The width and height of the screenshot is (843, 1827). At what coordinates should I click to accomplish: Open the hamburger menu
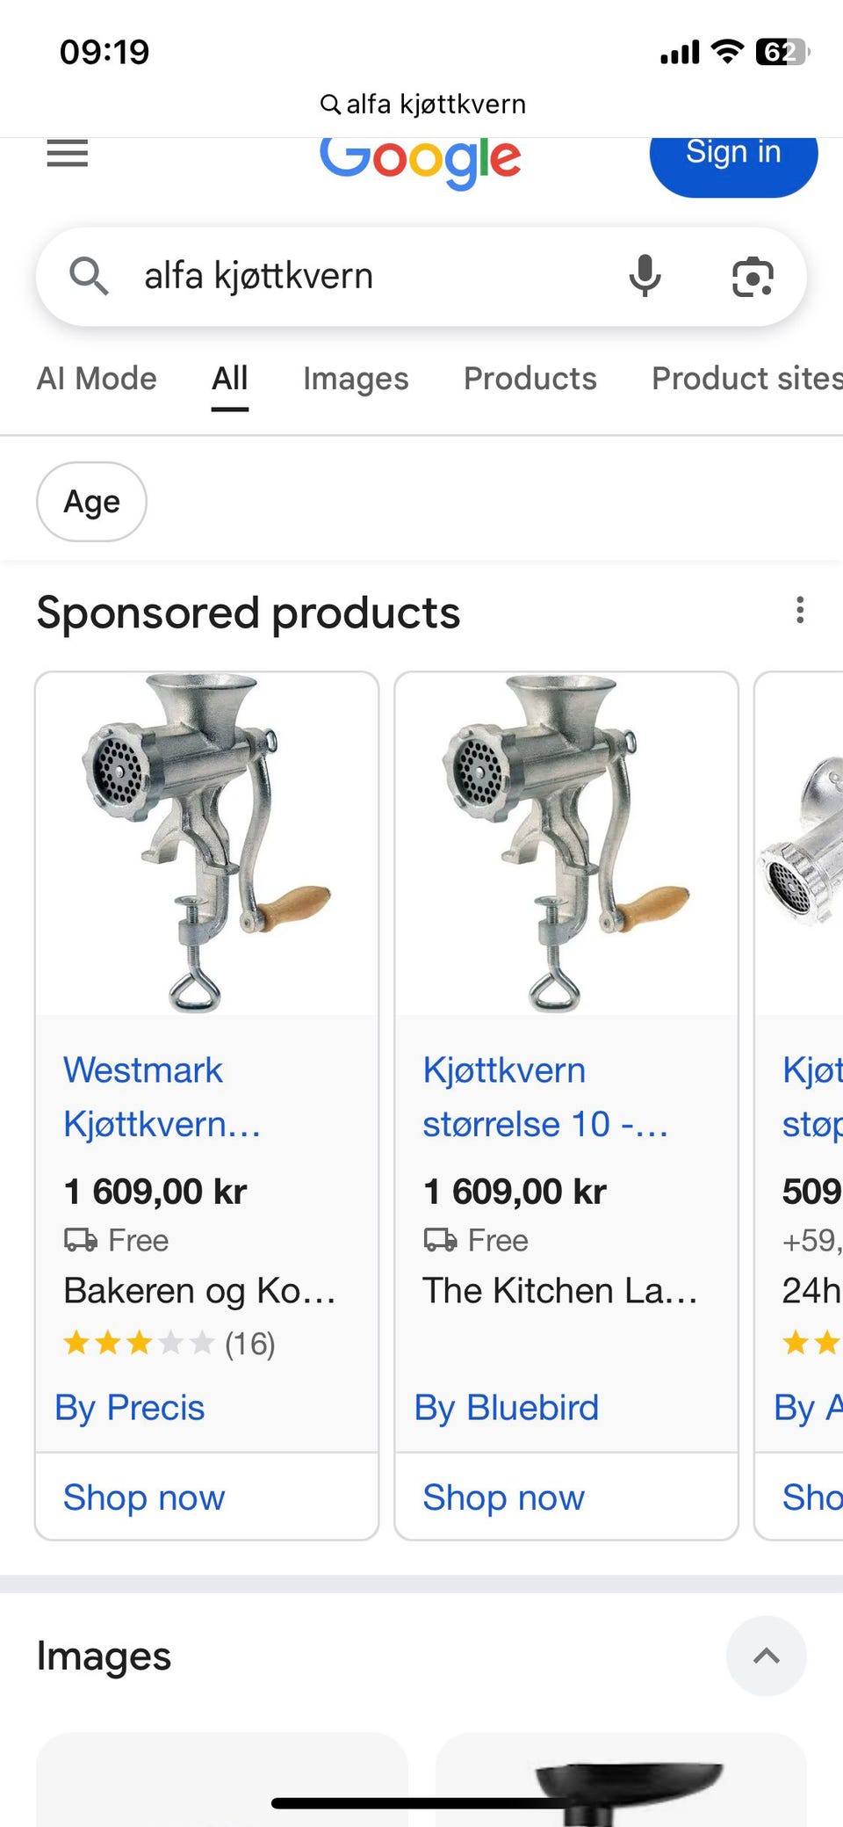[67, 154]
